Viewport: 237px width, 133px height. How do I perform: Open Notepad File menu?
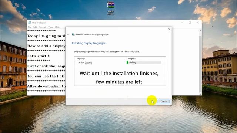(x=30, y=27)
